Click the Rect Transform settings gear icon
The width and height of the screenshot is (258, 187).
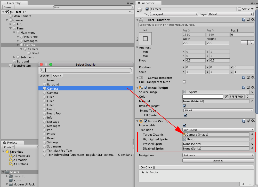252,20
